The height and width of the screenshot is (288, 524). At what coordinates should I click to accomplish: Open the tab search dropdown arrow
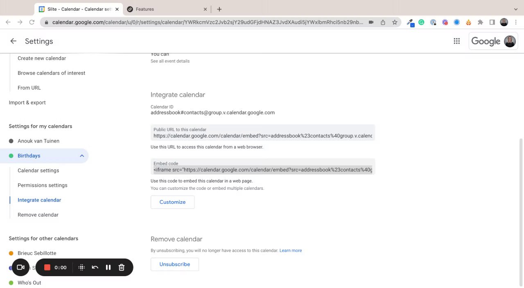coord(515,9)
